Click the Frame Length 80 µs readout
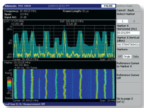This screenshot has width=144, height=108. click(x=76, y=11)
